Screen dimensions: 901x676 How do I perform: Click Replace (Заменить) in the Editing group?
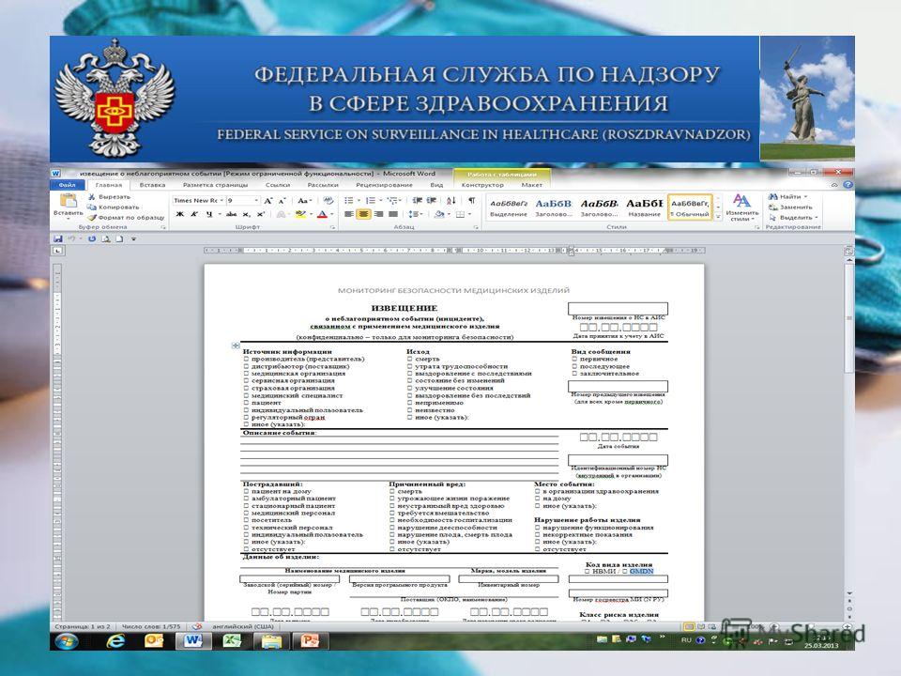coord(790,207)
